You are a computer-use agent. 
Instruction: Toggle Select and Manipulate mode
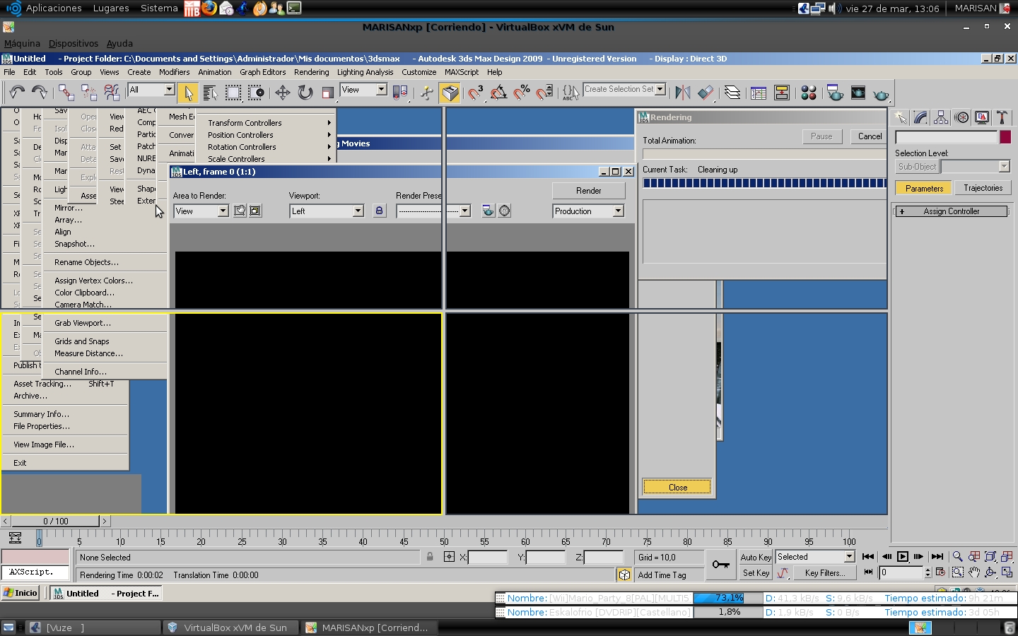pyautogui.click(x=426, y=93)
